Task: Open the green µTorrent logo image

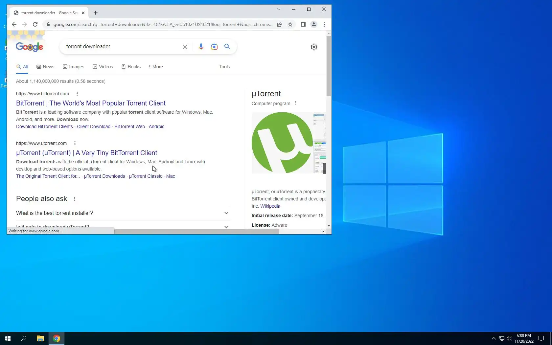Action: (282, 143)
